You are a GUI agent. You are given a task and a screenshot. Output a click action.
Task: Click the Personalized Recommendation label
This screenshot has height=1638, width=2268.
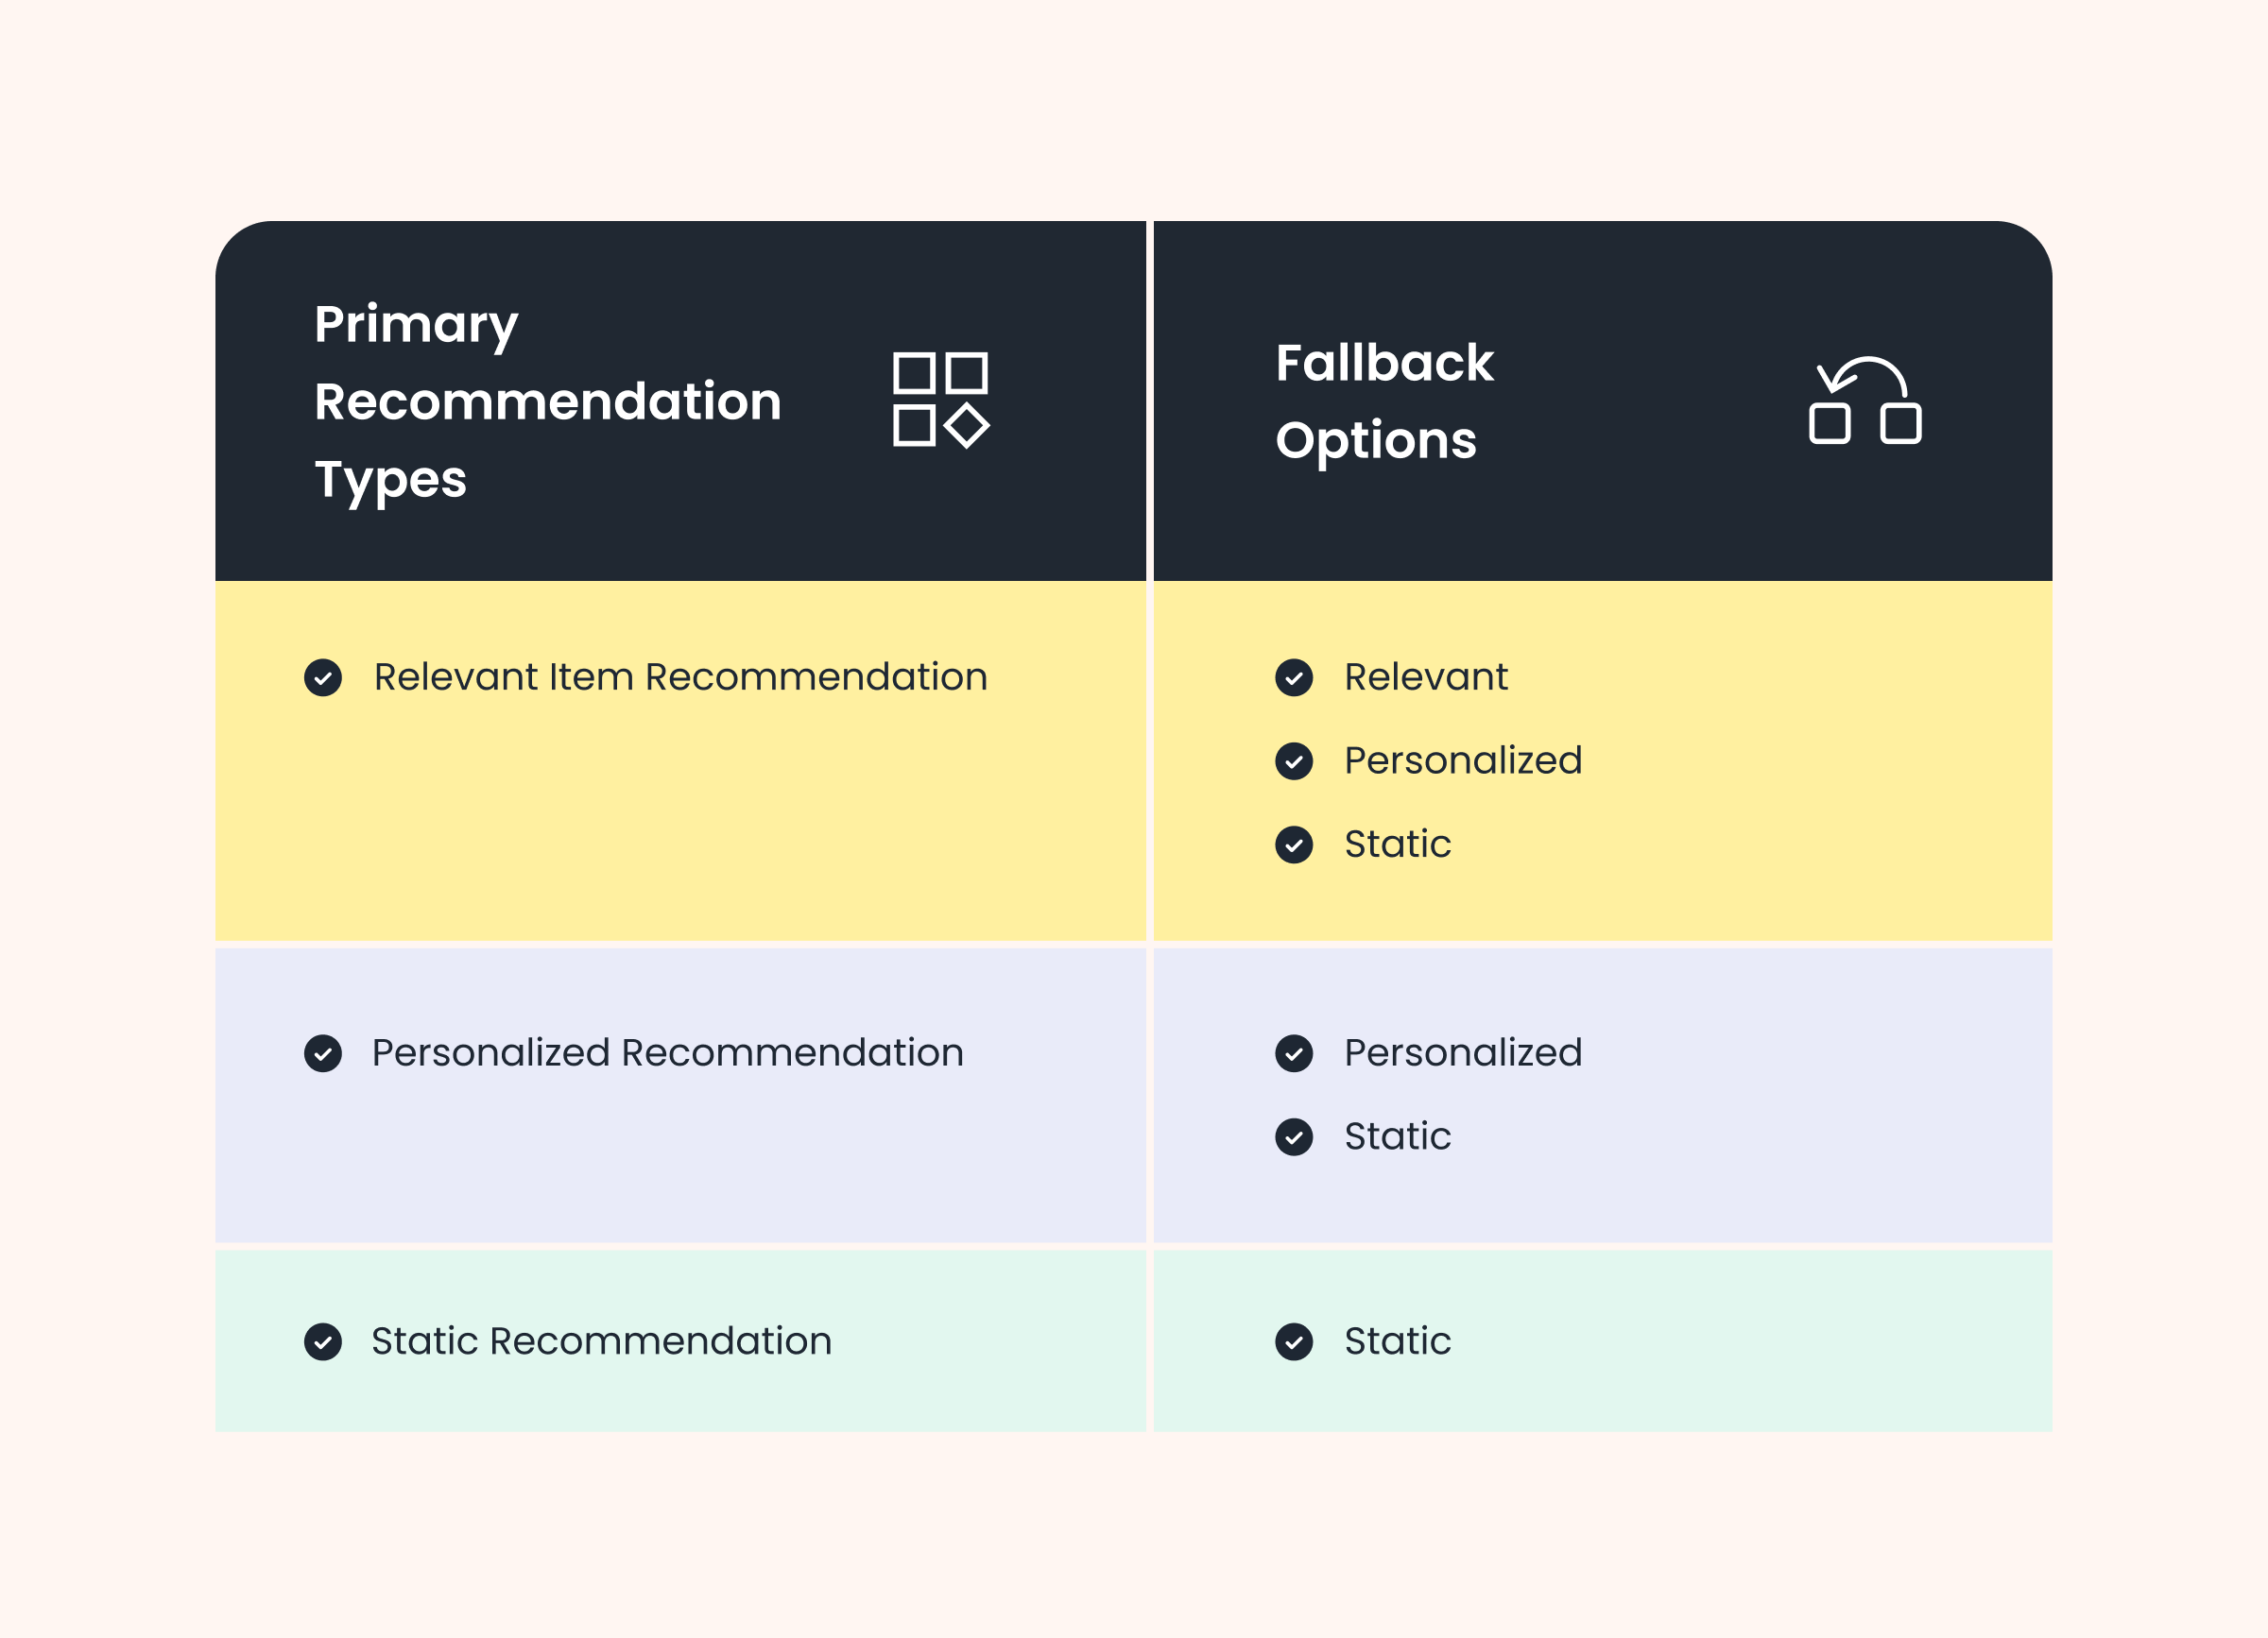[667, 1053]
